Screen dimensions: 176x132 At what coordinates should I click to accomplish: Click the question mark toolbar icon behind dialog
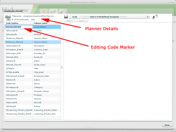click(53, 12)
